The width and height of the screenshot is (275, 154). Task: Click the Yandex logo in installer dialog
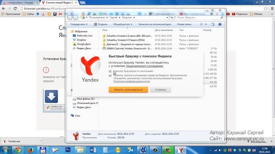(90, 65)
